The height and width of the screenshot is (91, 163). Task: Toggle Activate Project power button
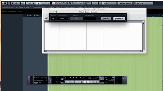click(3, 3)
